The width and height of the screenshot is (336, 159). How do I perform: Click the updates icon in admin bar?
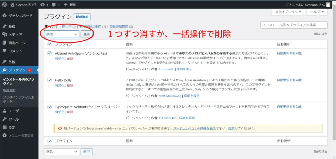point(43,5)
